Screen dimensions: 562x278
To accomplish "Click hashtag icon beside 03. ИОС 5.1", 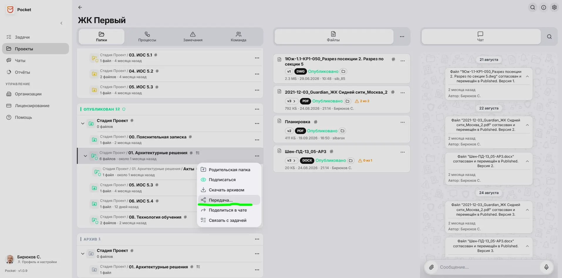I will pos(156,55).
